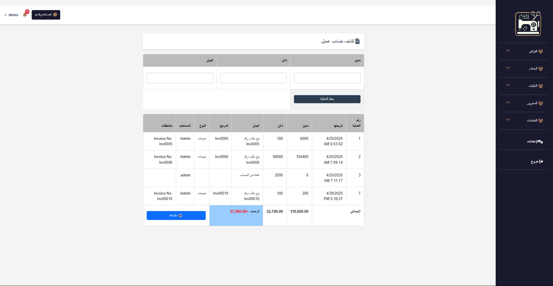Click the المقاسات (Sizes) people icon
The image size is (553, 286).
point(541,121)
